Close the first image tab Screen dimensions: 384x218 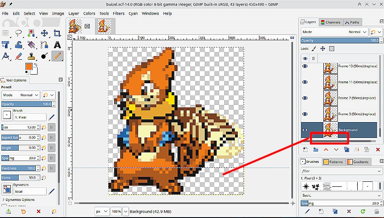87,26
